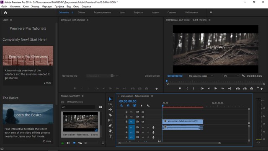Switch Project panel to list view
This screenshot has height=151, width=268.
[x=68, y=143]
